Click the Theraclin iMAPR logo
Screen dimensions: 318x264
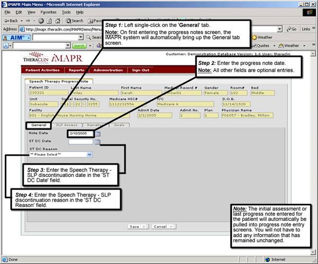click(x=53, y=58)
